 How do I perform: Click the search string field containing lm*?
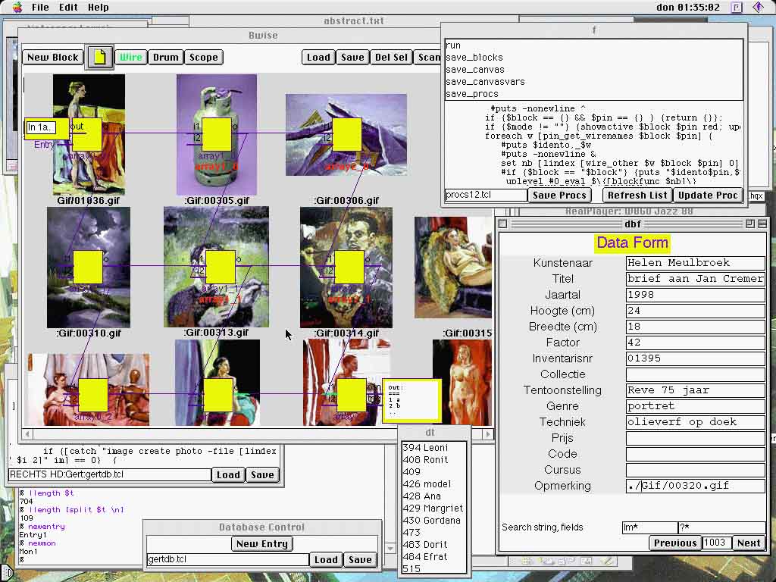[649, 527]
